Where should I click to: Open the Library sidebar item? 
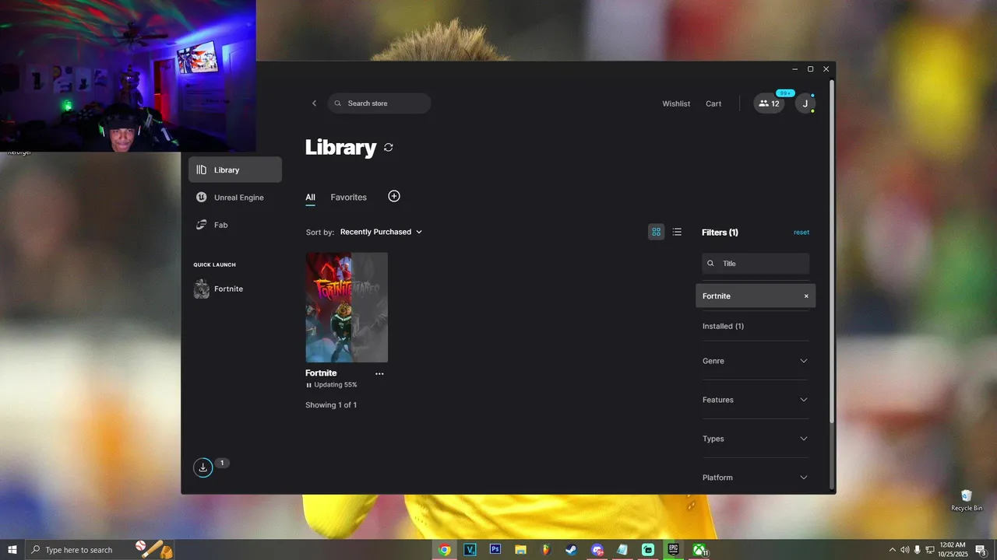pos(235,170)
